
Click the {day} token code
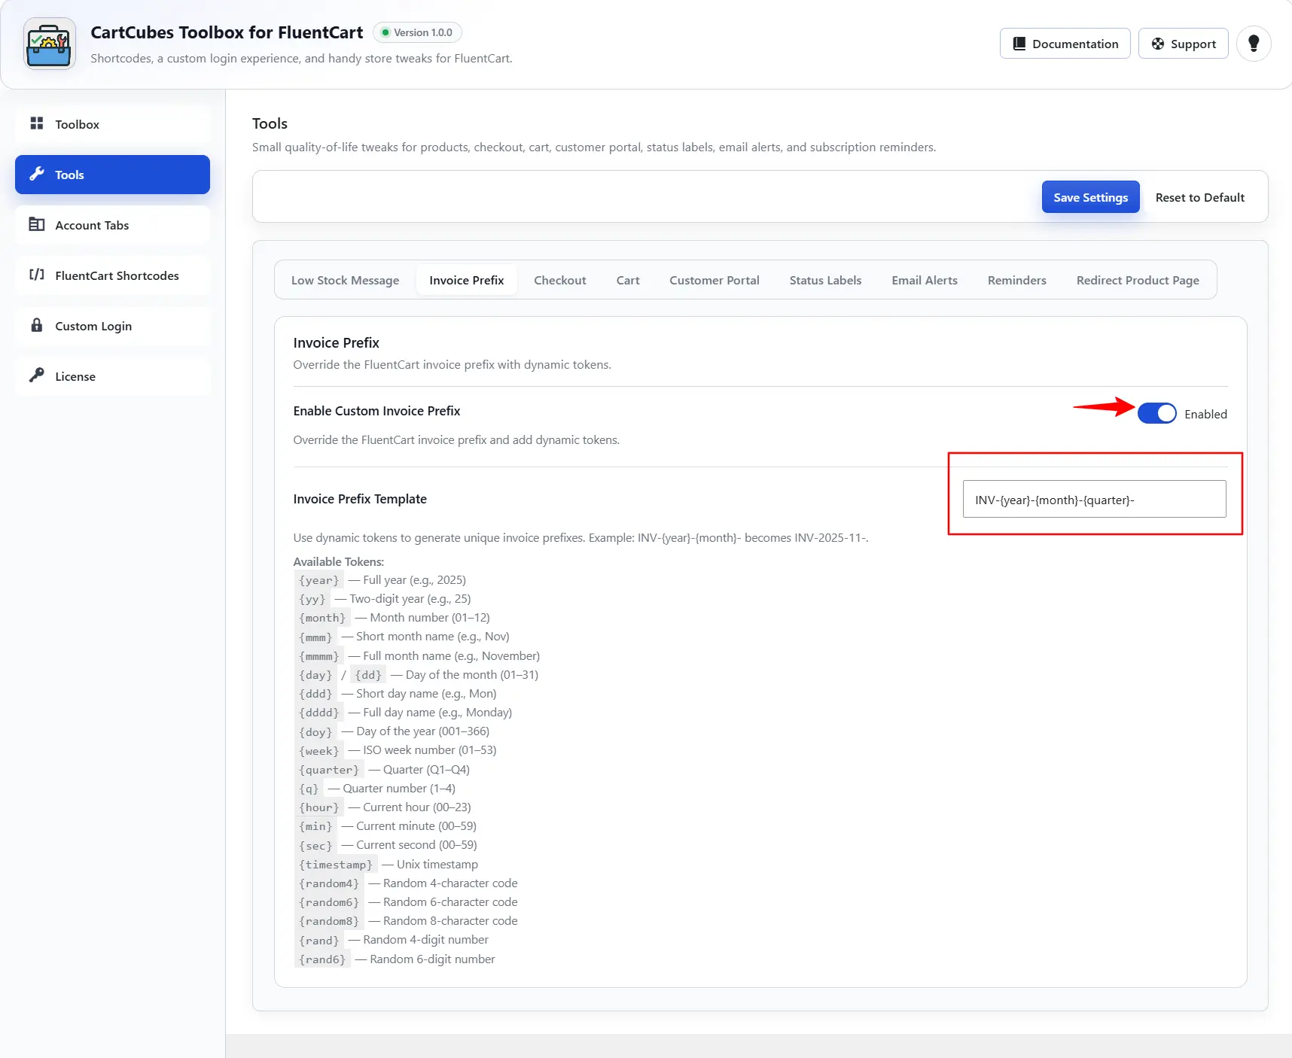pos(315,675)
